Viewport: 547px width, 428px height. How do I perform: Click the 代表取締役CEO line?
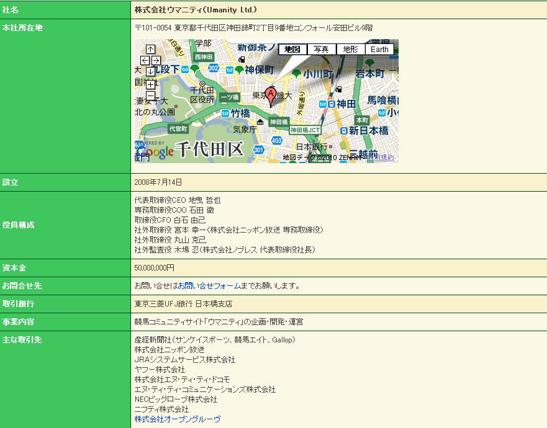178,200
